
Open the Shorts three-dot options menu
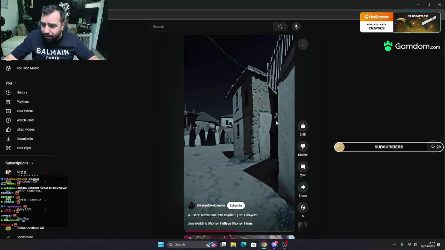point(303,44)
